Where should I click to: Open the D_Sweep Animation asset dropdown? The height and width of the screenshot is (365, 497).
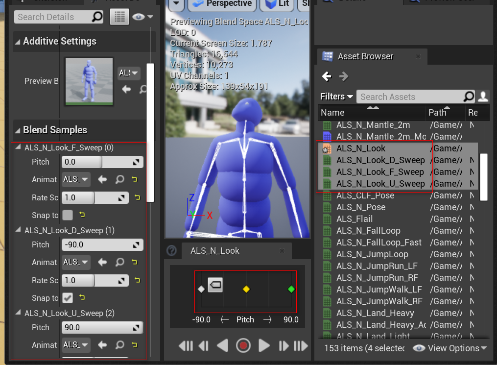click(x=76, y=262)
